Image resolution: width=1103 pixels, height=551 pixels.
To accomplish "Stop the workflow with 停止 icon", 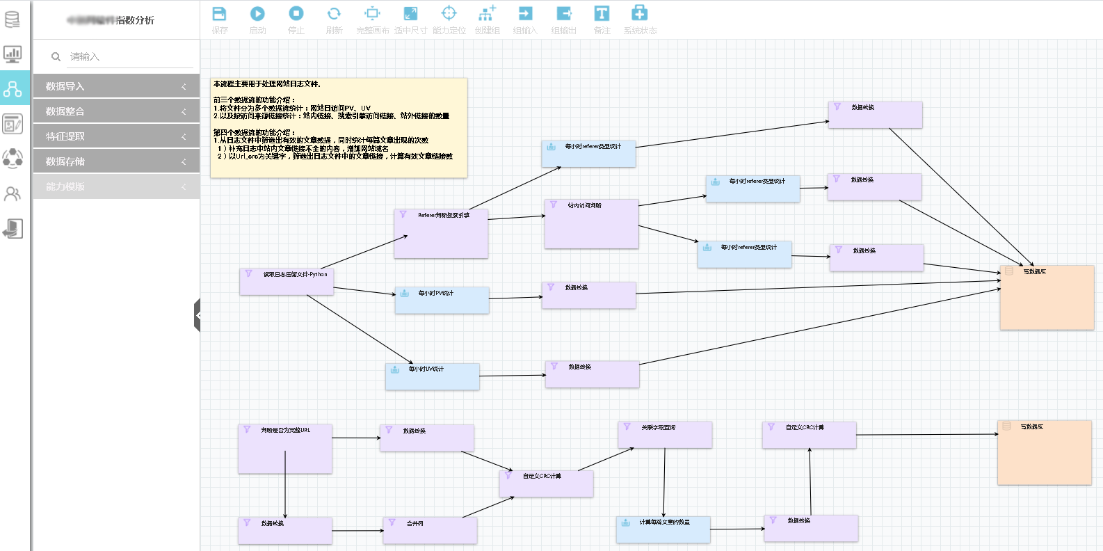I will (296, 14).
